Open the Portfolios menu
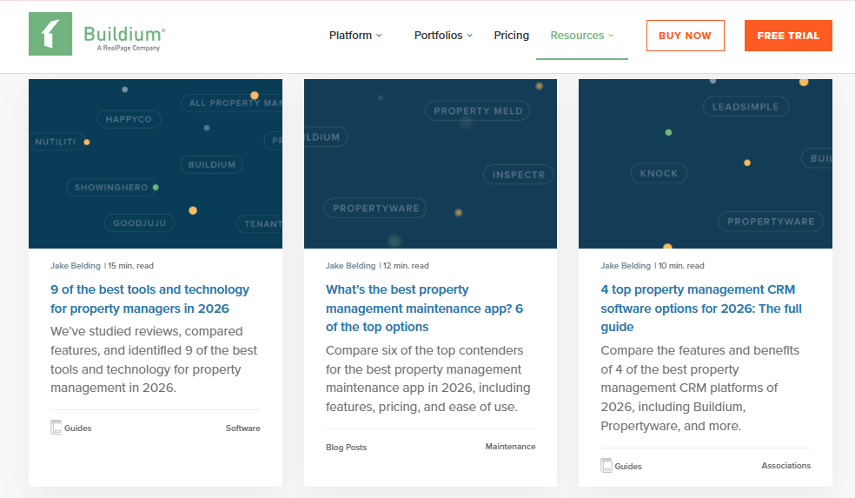855x498 pixels. (x=443, y=36)
